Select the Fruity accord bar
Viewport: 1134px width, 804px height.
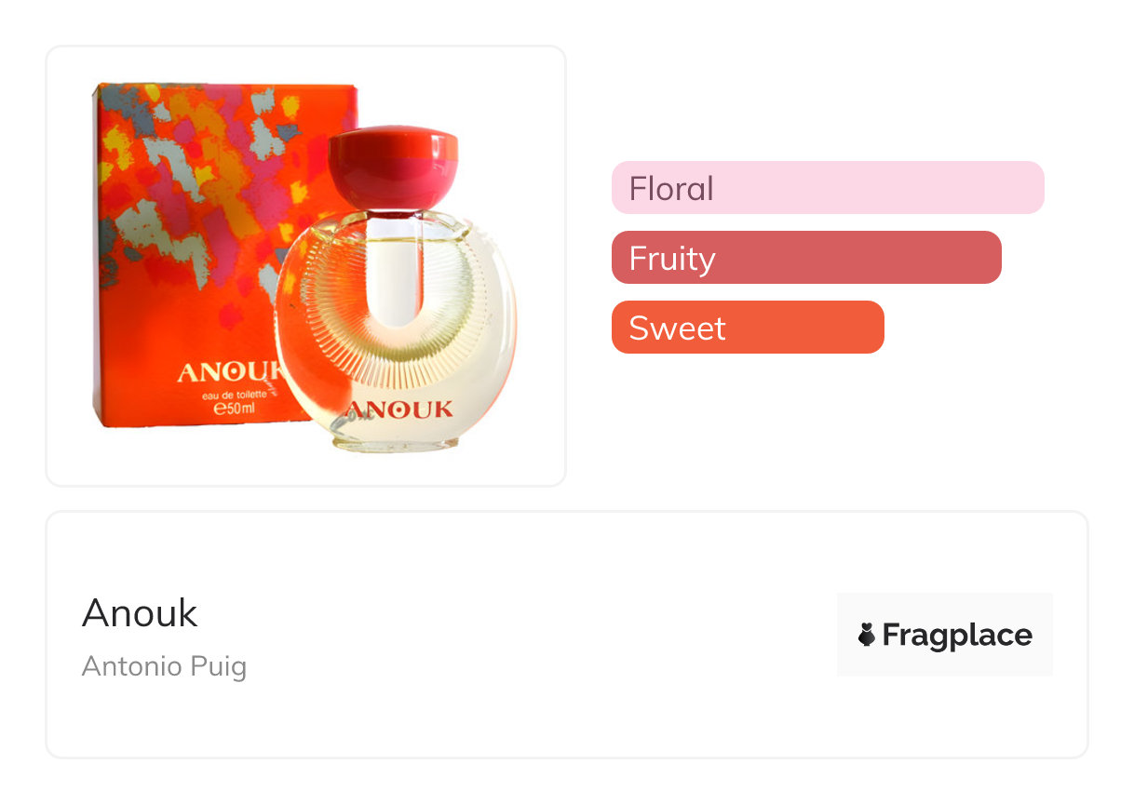point(805,258)
